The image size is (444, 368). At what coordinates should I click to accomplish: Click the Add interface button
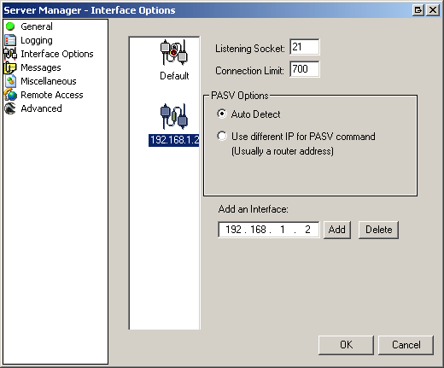[337, 230]
